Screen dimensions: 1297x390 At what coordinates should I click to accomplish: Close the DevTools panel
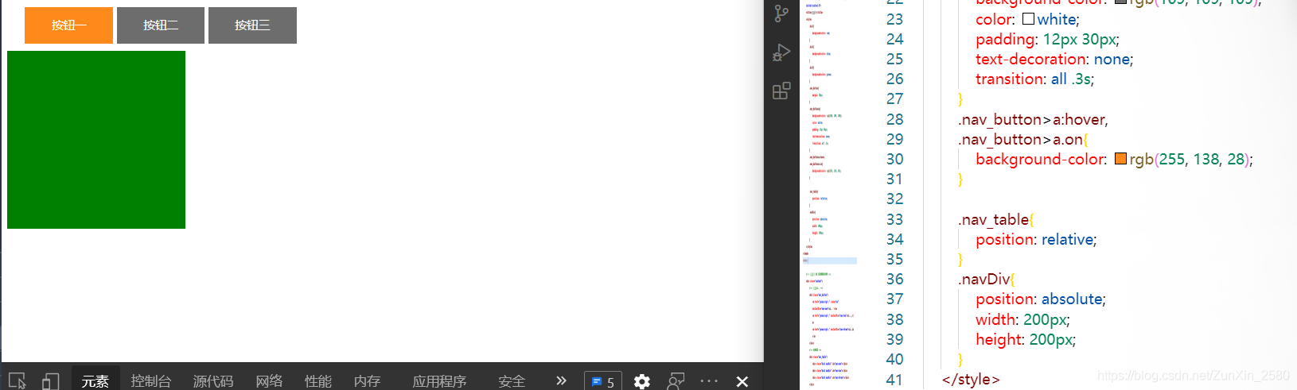pyautogui.click(x=742, y=381)
